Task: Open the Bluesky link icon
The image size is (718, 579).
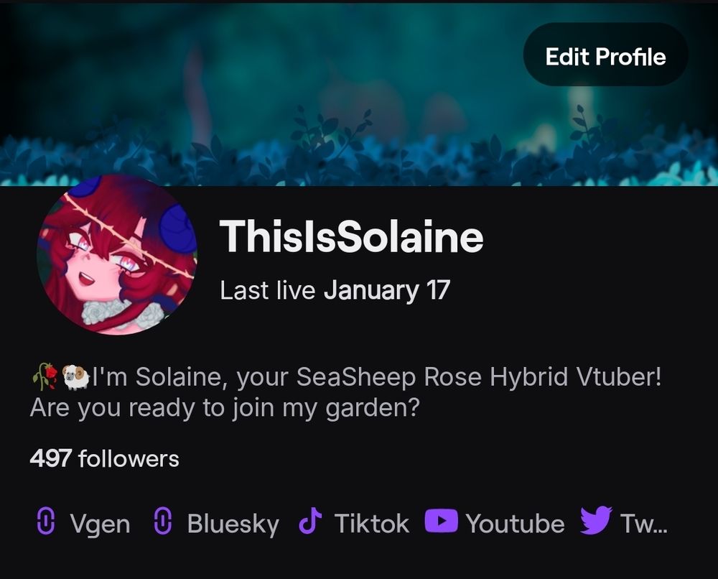Action: 162,522
